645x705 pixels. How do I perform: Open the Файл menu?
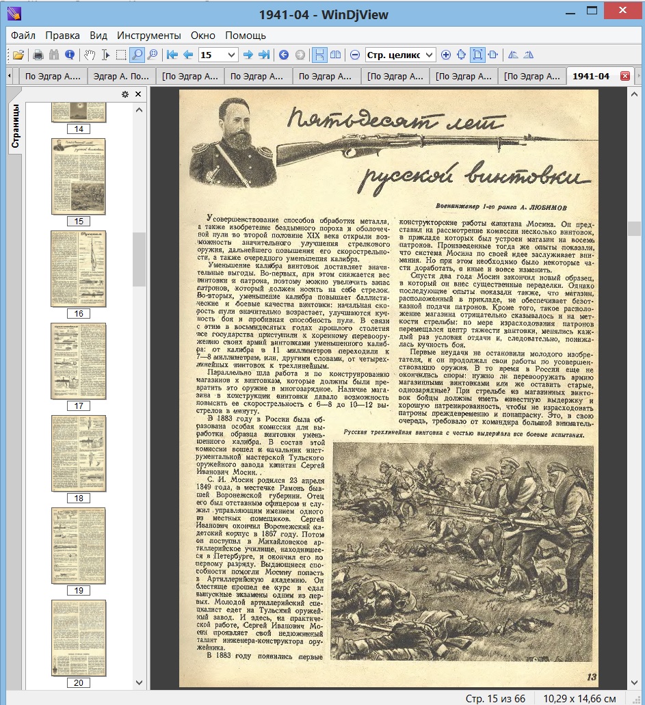[23, 36]
